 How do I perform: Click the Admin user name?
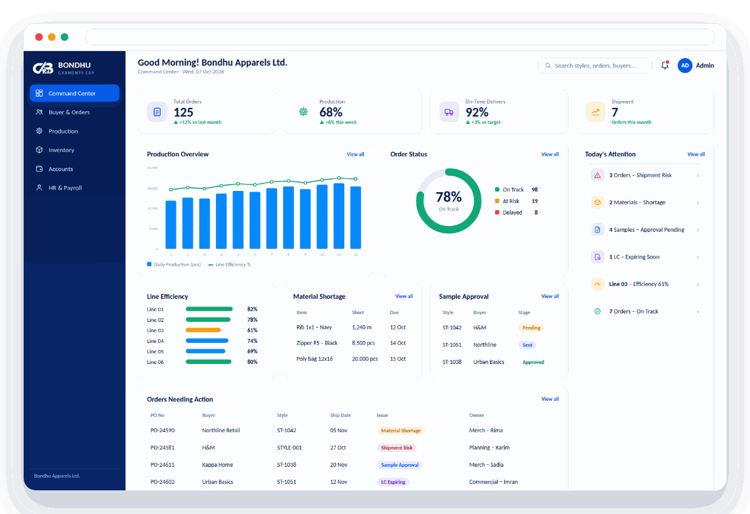tap(705, 66)
